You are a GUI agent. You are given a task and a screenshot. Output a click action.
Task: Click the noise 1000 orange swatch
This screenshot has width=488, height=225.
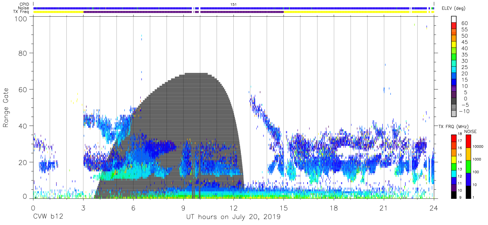(x=469, y=154)
